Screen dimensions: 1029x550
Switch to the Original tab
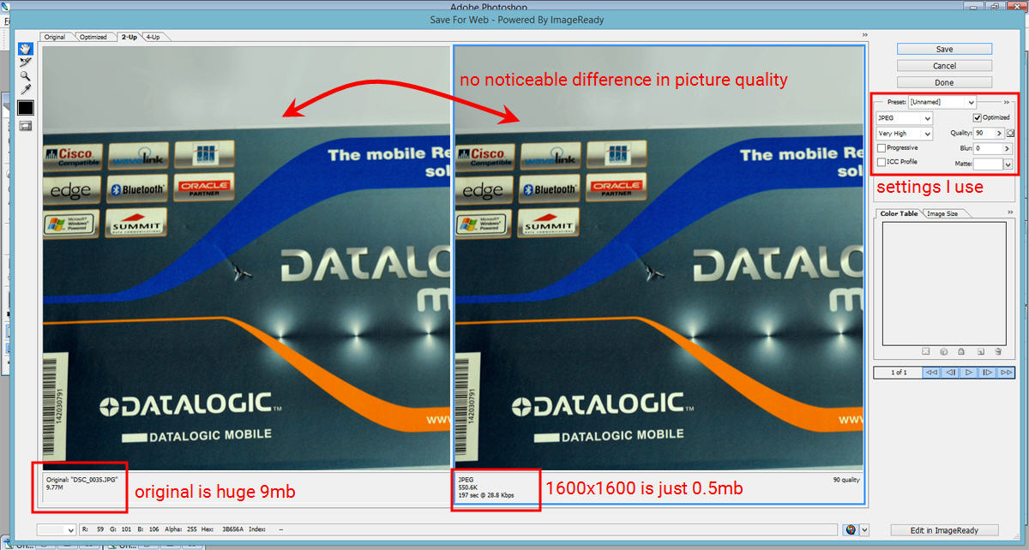[55, 37]
